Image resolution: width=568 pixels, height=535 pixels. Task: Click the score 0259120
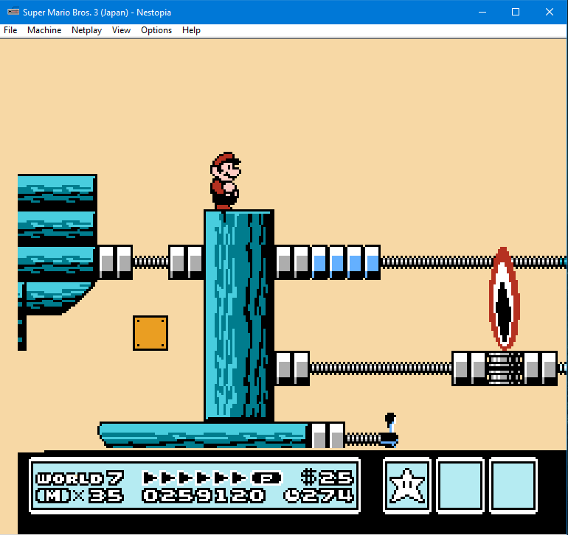click(204, 495)
